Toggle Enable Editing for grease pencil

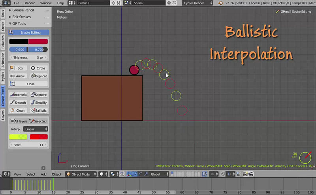28,32
